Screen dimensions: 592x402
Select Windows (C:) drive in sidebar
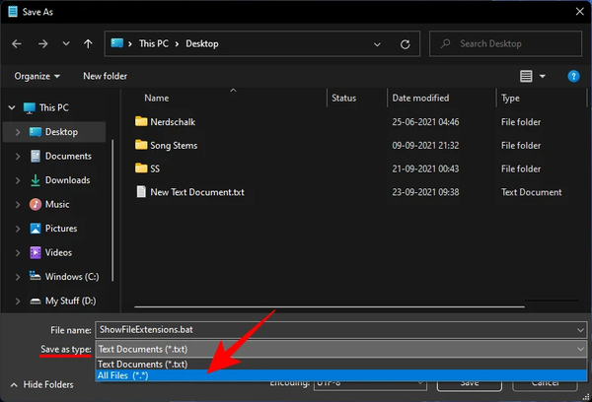click(72, 277)
